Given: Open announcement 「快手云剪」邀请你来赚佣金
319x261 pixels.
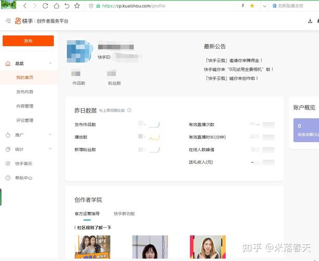Looking at the screenshot, I should point(234,61).
